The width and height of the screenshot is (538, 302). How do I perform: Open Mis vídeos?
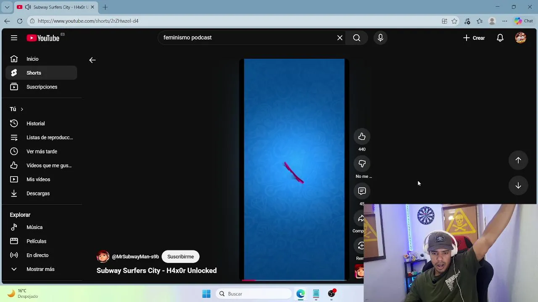41,180
